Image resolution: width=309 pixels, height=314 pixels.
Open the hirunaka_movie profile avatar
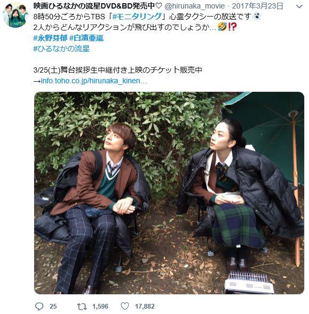click(15, 15)
